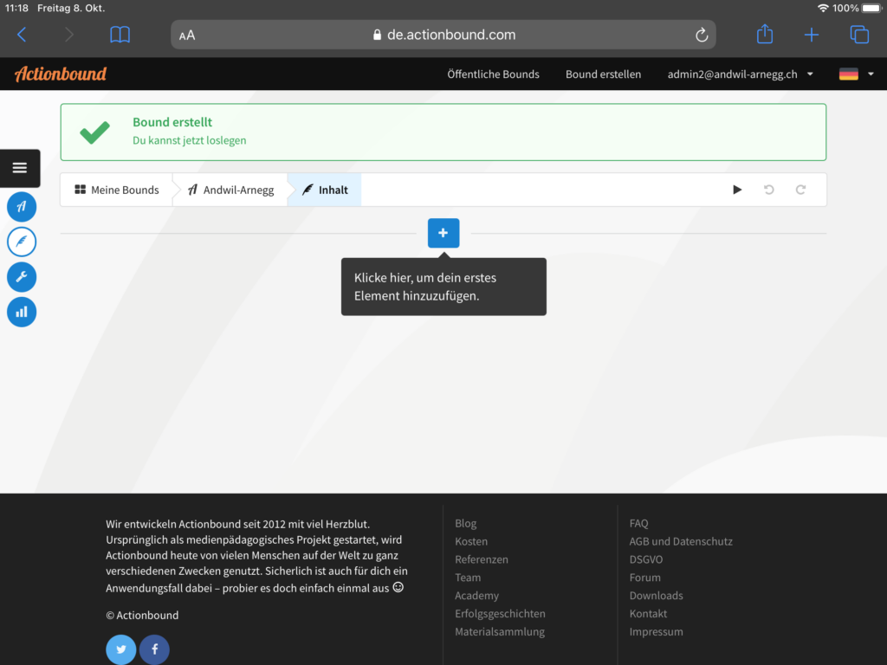Click the redo arrow in breadcrumb bar
The width and height of the screenshot is (887, 665).
[x=800, y=190]
